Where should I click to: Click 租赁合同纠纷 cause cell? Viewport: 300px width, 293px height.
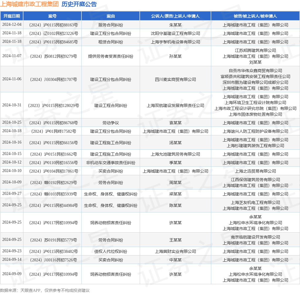[x=110, y=42]
